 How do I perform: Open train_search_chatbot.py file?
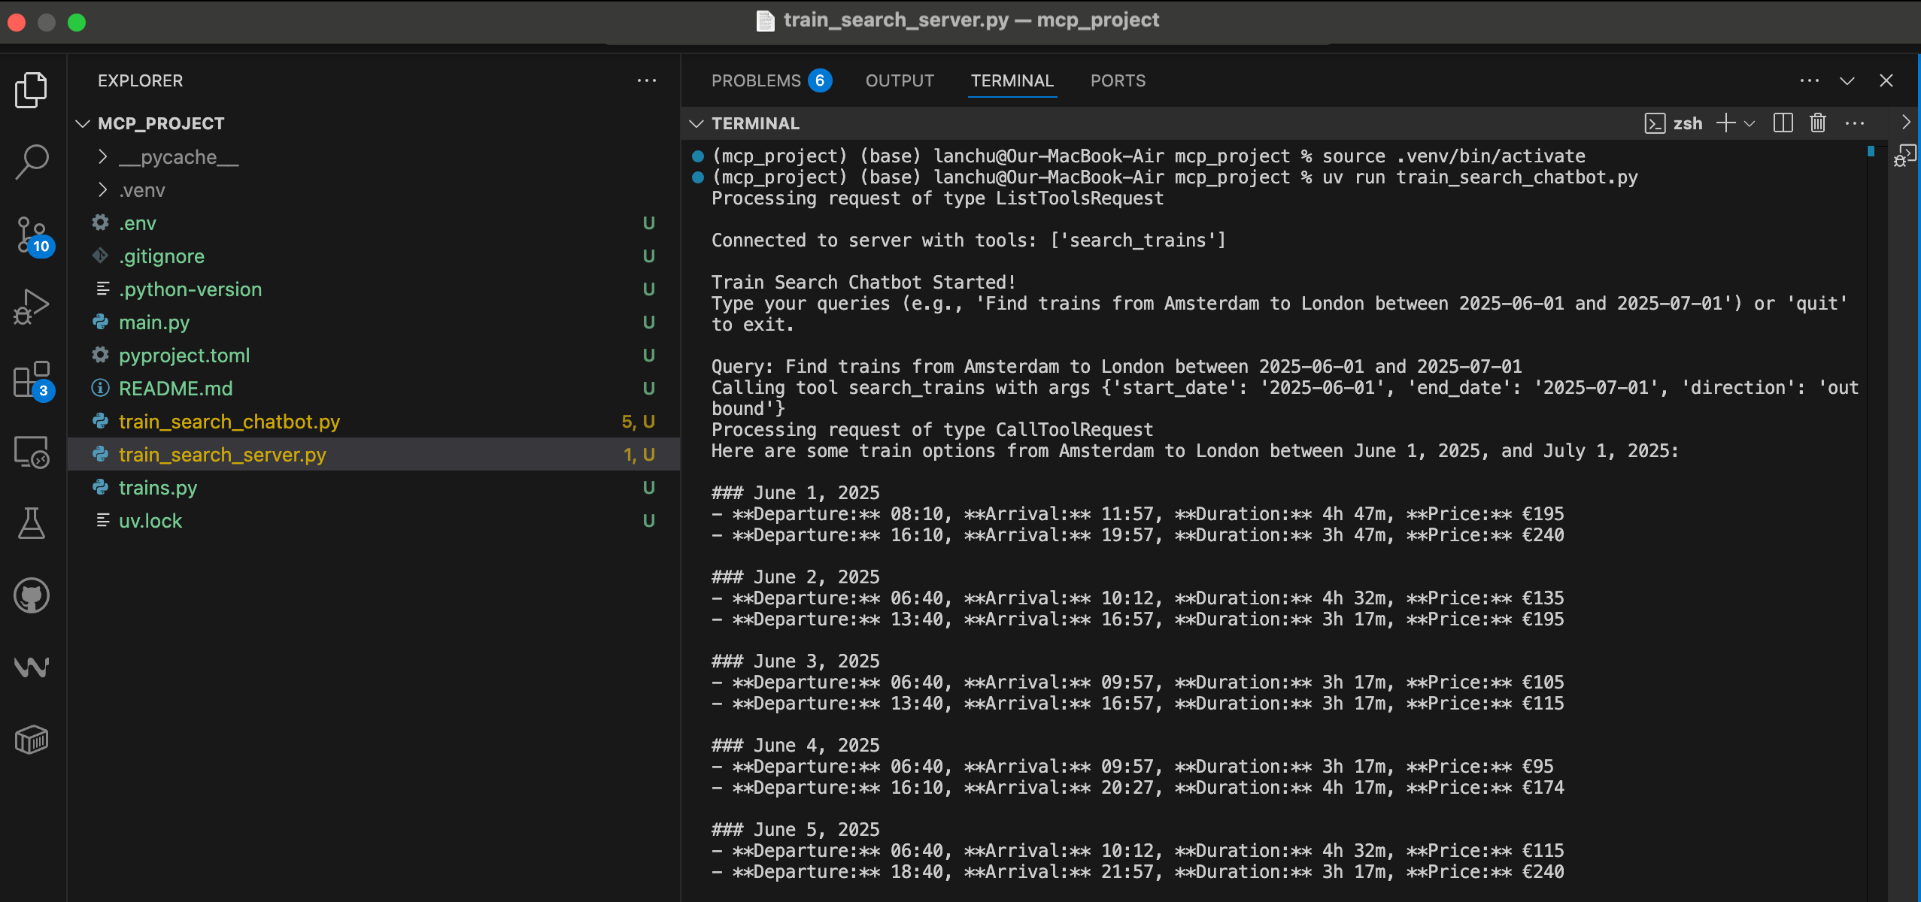229,422
